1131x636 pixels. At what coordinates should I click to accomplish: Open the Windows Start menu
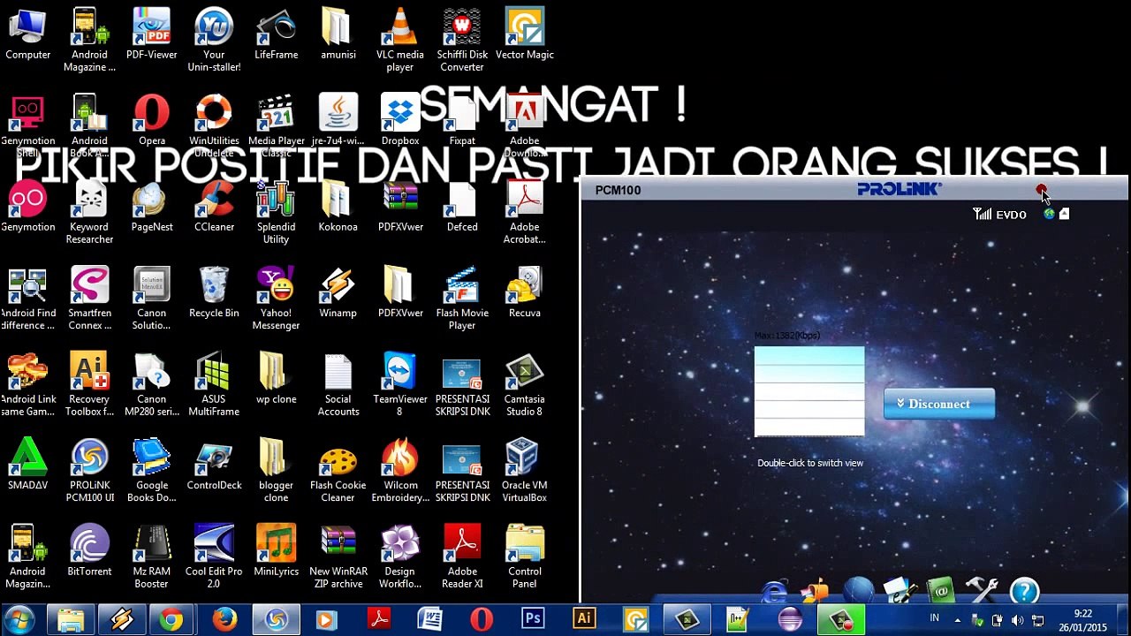tap(19, 620)
